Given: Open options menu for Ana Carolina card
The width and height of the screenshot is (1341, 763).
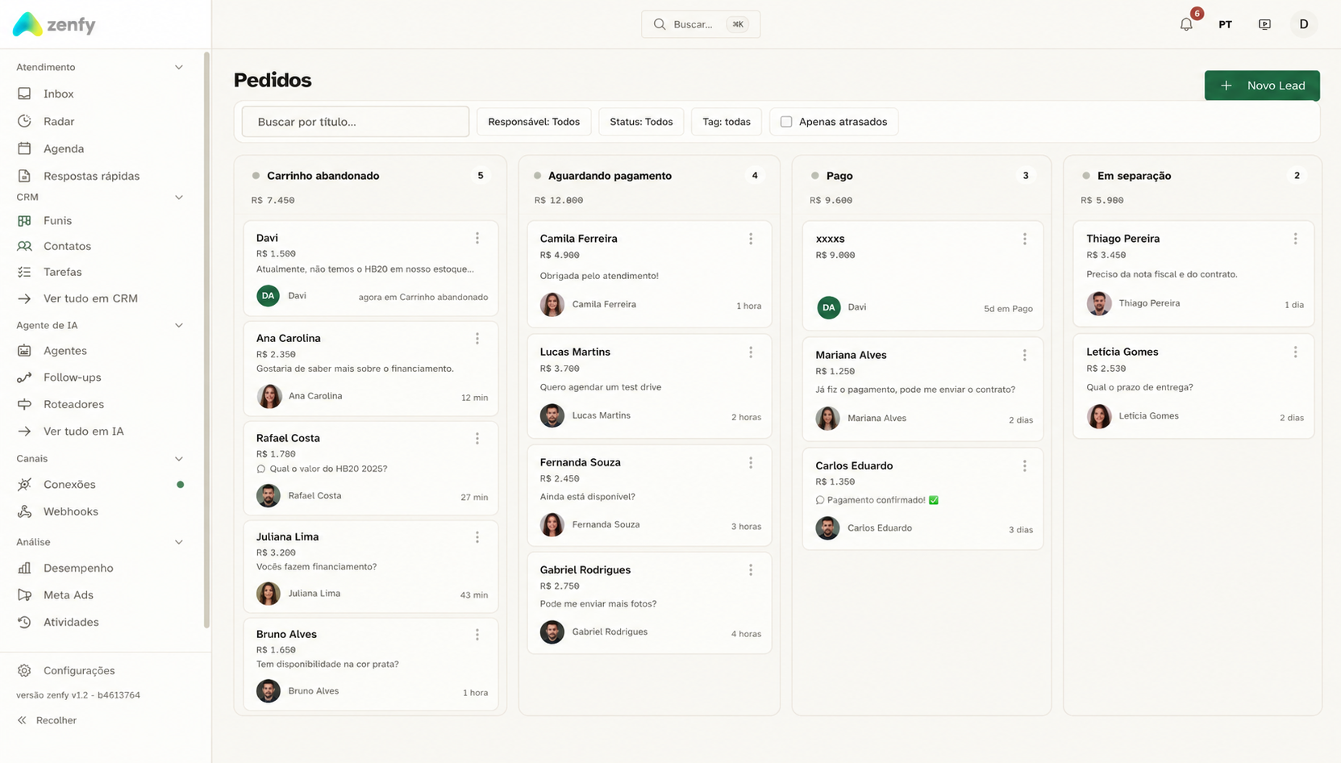Looking at the screenshot, I should tap(477, 339).
